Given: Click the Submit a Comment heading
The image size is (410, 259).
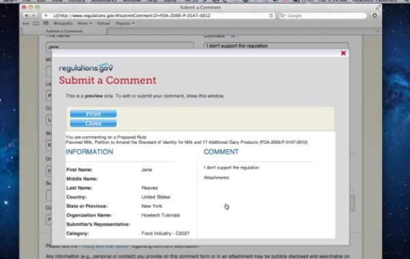Looking at the screenshot, I should [x=107, y=81].
